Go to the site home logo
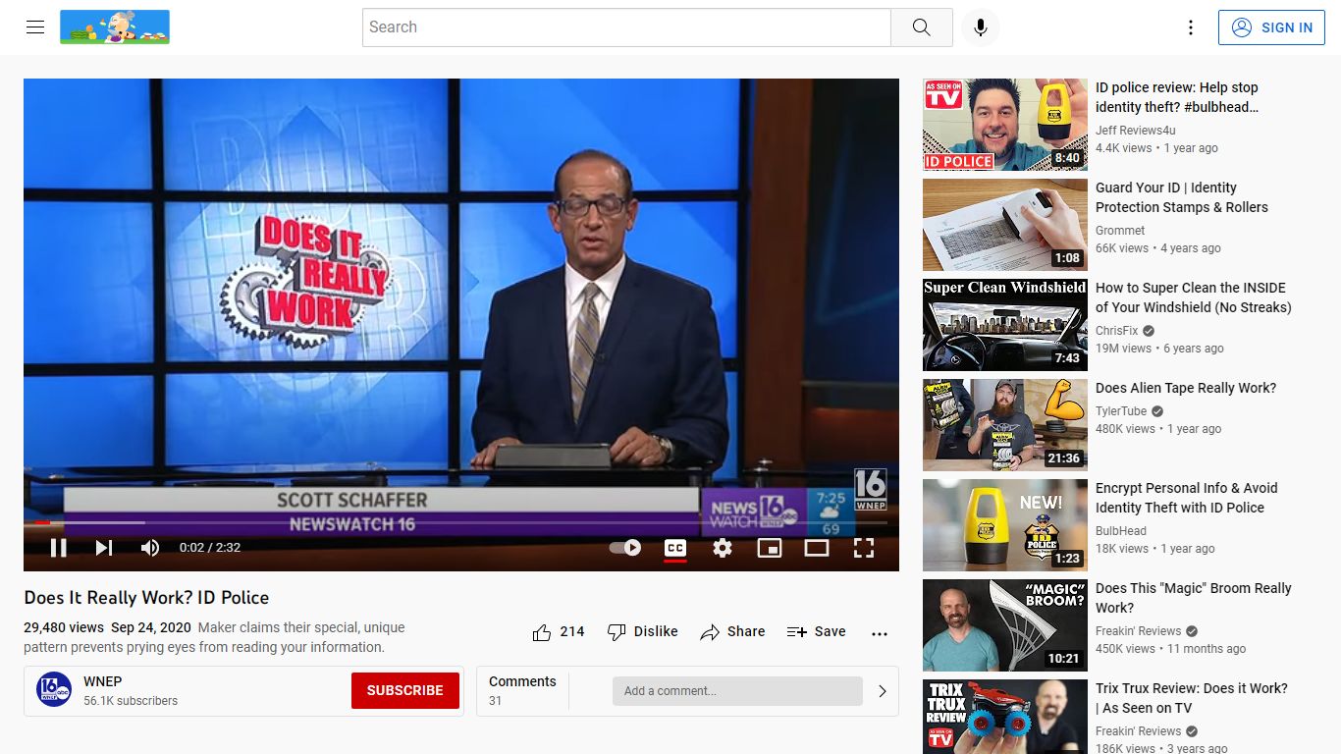Image resolution: width=1341 pixels, height=754 pixels. click(x=115, y=27)
